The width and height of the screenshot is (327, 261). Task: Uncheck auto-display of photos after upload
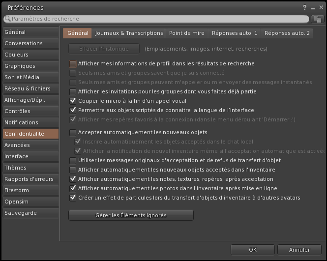click(73, 188)
